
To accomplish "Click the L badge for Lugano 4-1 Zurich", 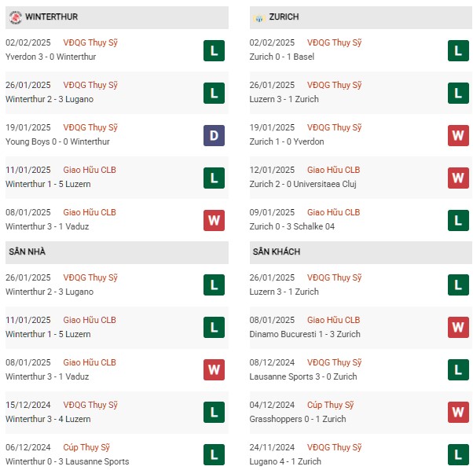I will point(458,454).
